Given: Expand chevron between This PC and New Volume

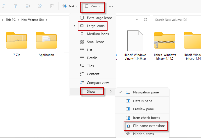Looking at the screenshot, I should (18, 20).
